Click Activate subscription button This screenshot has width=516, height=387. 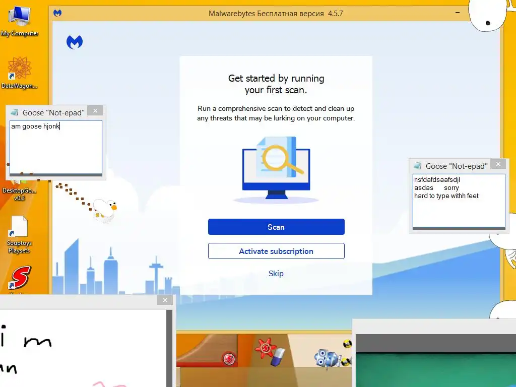coord(276,251)
